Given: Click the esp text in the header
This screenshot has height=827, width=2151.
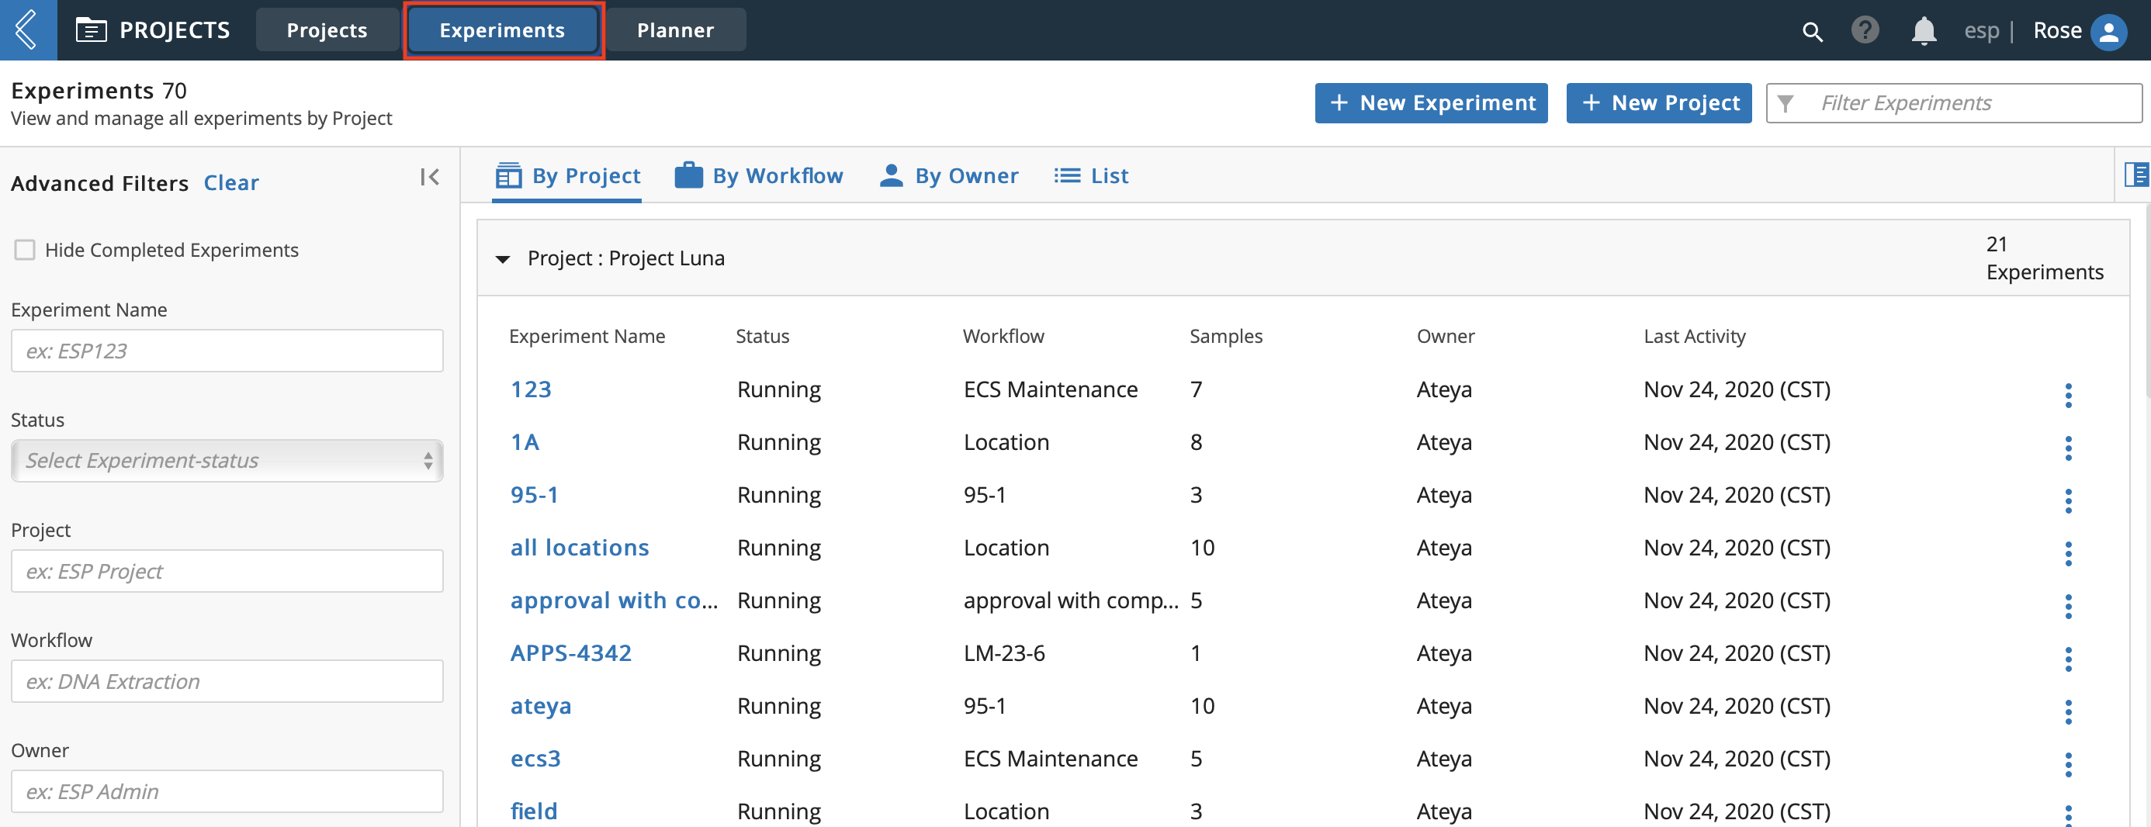Looking at the screenshot, I should click(1982, 31).
